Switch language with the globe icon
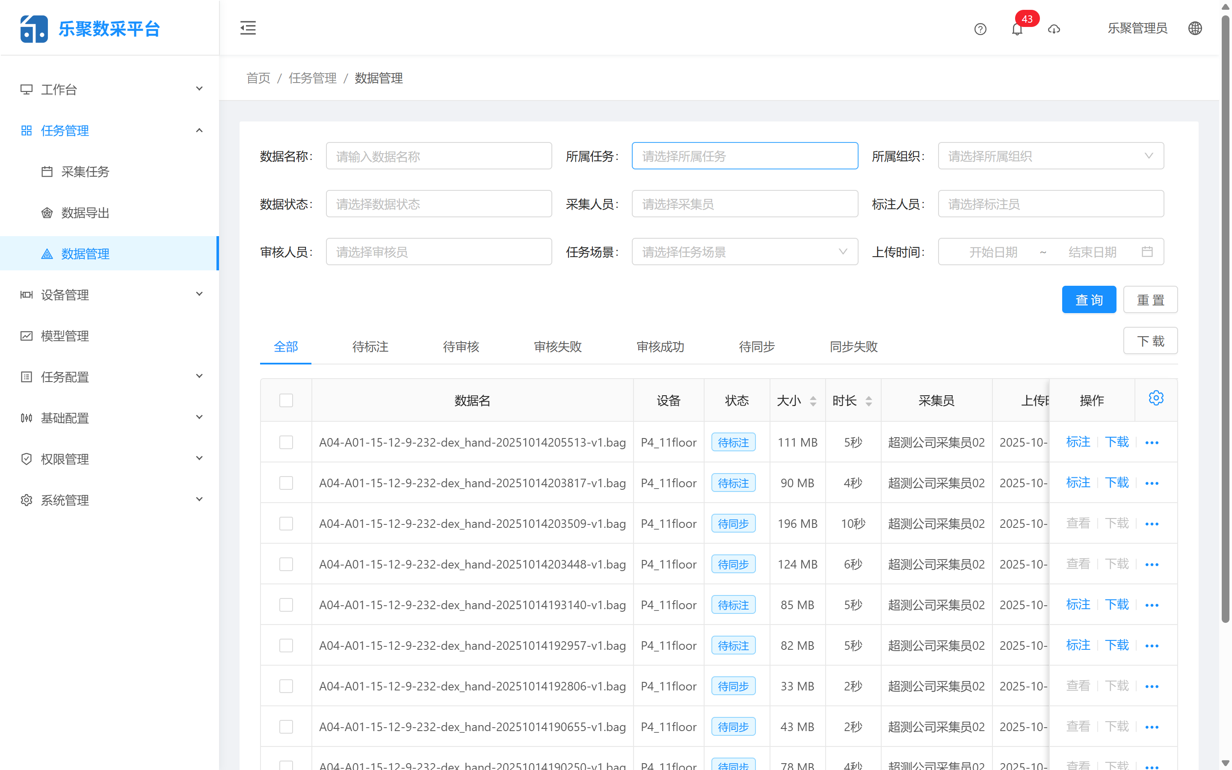Image resolution: width=1232 pixels, height=770 pixels. 1195,28
